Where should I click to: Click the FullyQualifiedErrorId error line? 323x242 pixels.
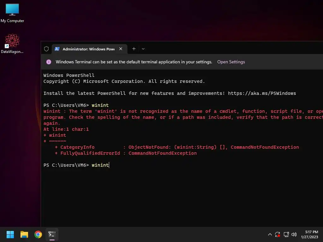pyautogui.click(x=126, y=153)
